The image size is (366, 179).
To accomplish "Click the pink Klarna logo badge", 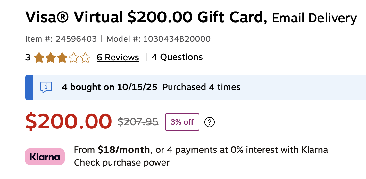I will pos(45,157).
